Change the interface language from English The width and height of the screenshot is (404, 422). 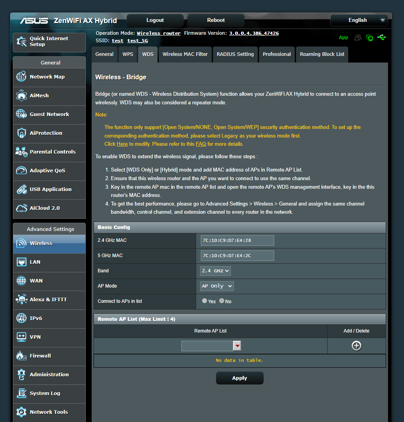coord(358,20)
